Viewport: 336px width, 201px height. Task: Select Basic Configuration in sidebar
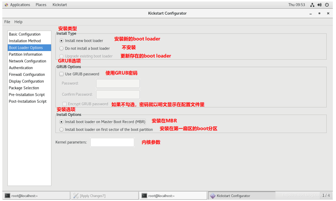pyautogui.click(x=29, y=34)
